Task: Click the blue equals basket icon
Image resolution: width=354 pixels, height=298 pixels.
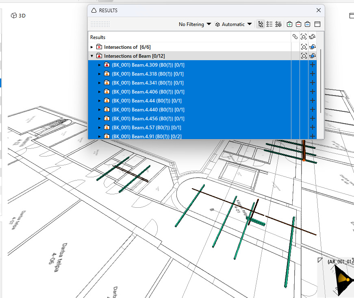Action: click(x=307, y=24)
